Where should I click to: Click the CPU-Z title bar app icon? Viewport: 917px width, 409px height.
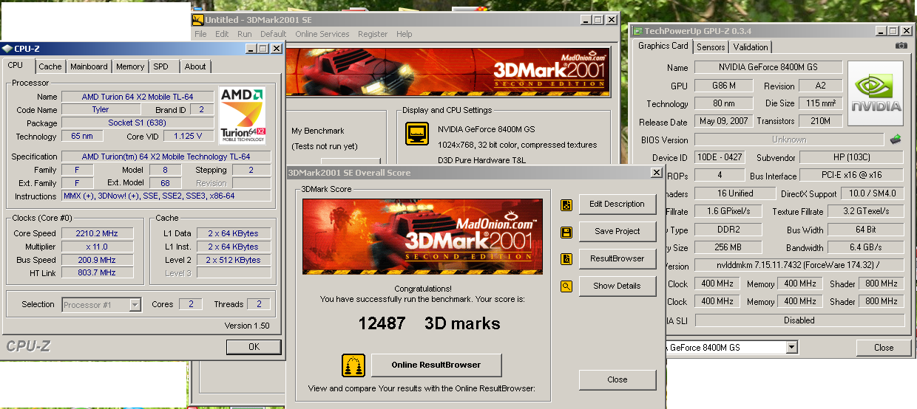(7, 49)
